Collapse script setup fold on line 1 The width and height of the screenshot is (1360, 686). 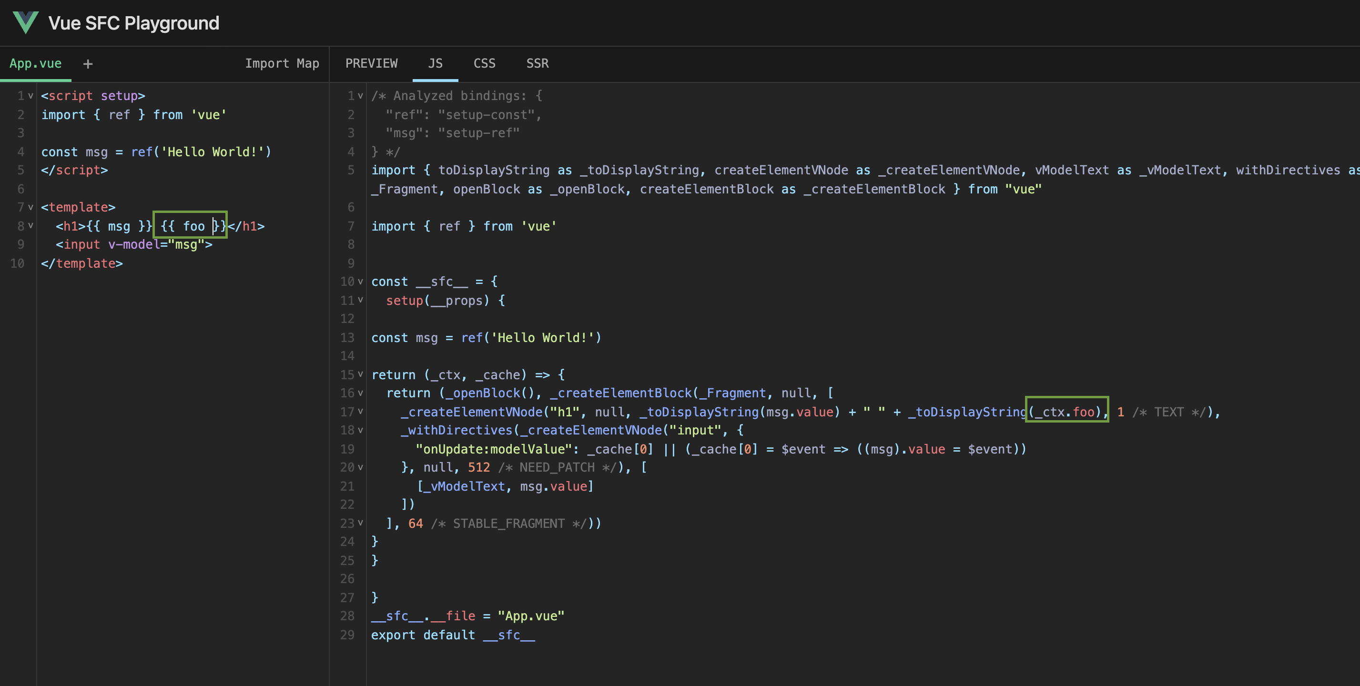tap(30, 96)
